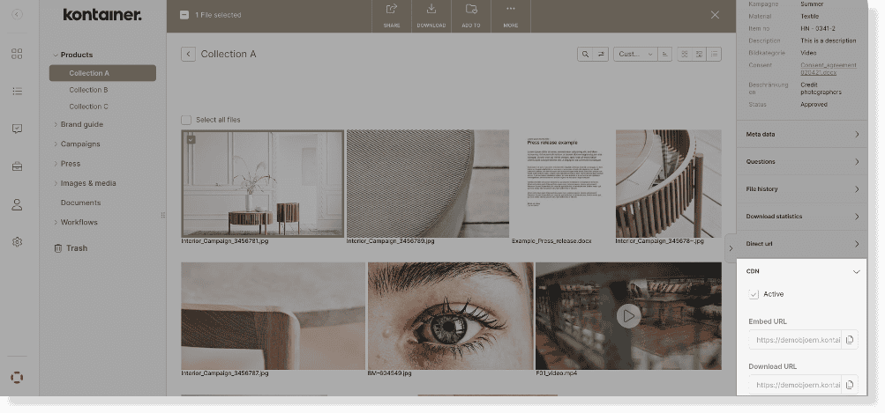Switch to detailed grid view
Viewport: 885px width, 413px height.
[x=700, y=54]
